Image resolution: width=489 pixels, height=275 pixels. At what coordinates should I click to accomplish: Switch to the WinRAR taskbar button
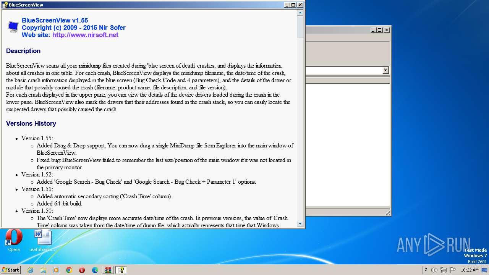pos(108,270)
